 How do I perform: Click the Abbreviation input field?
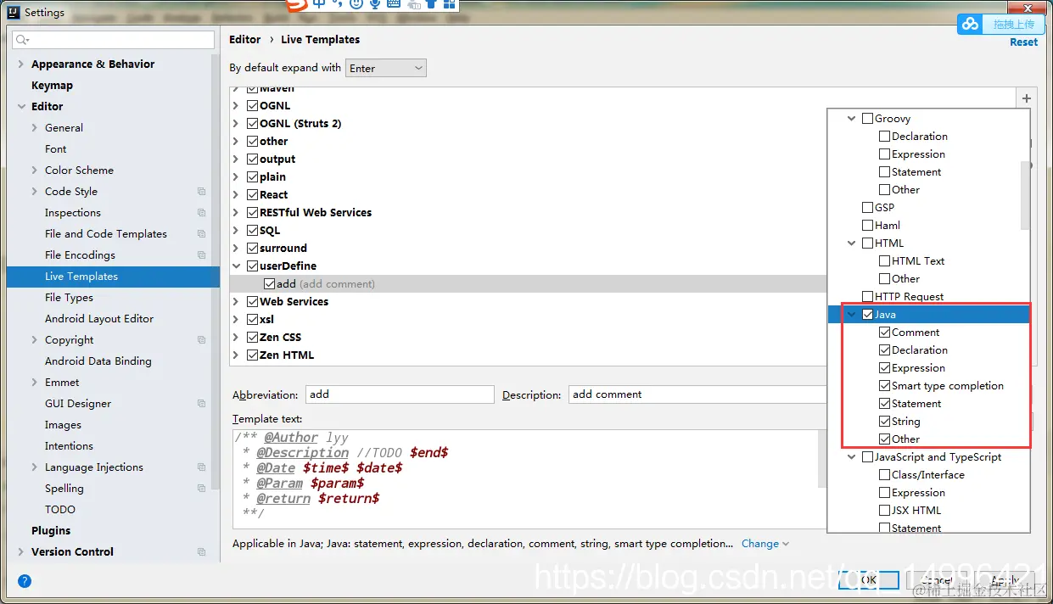[400, 394]
